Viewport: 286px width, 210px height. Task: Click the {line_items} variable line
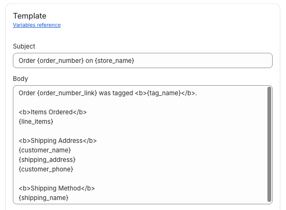(x=36, y=121)
